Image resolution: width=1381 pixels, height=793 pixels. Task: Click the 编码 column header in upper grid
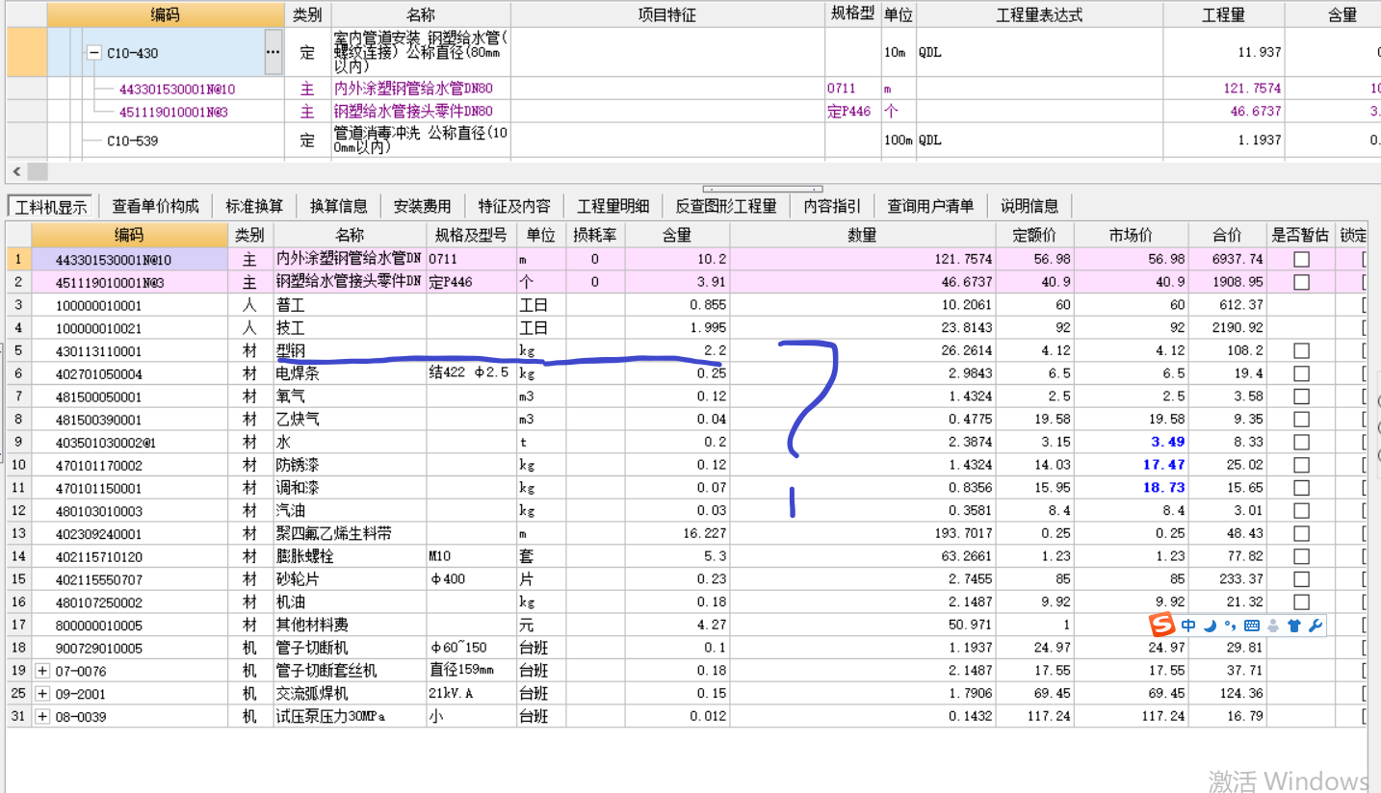(165, 14)
